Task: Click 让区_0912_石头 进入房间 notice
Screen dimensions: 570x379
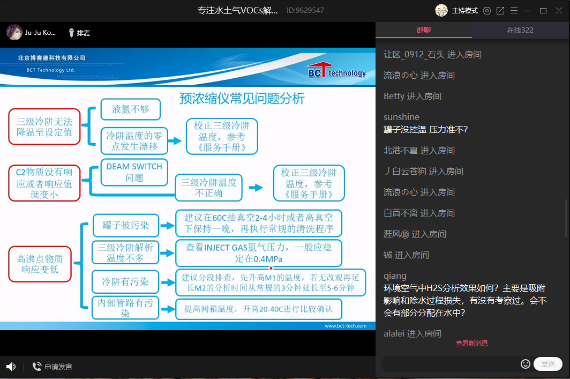Action: click(433, 55)
